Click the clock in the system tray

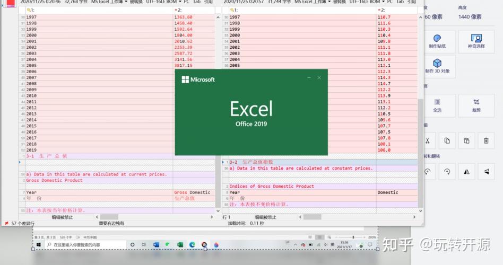click(344, 245)
